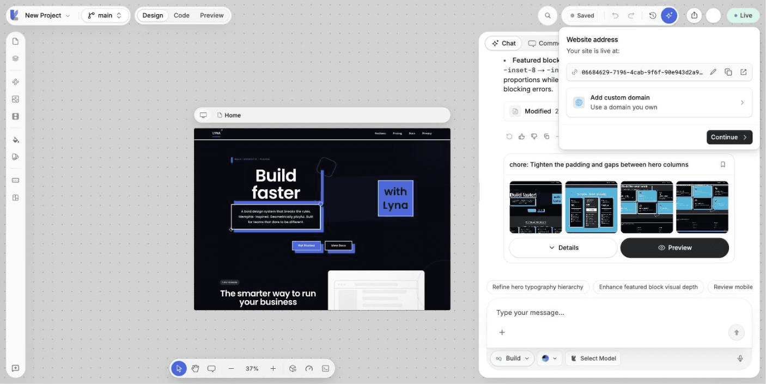Edit the website address with the pencil icon

(x=713, y=72)
